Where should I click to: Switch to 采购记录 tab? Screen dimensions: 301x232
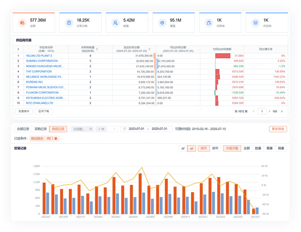coord(40,129)
